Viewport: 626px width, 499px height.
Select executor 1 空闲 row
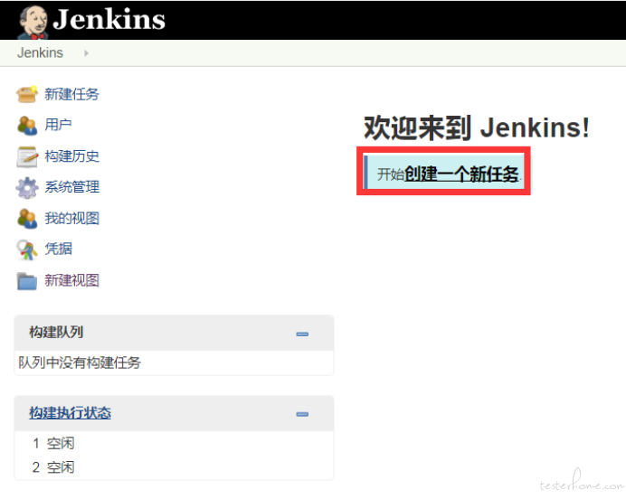point(174,443)
